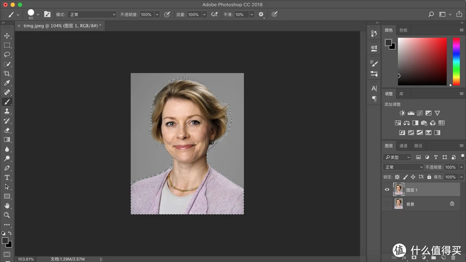Image resolution: width=466 pixels, height=262 pixels.
Task: Select the Blur tool
Action: click(x=7, y=149)
